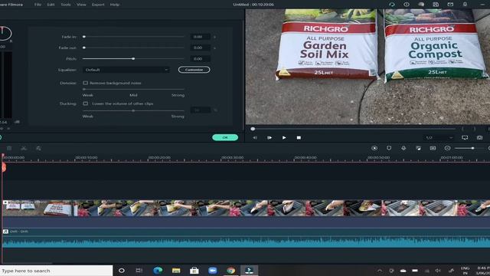Enable Lower the volume of other clips
The width and height of the screenshot is (490, 276).
pos(85,103)
